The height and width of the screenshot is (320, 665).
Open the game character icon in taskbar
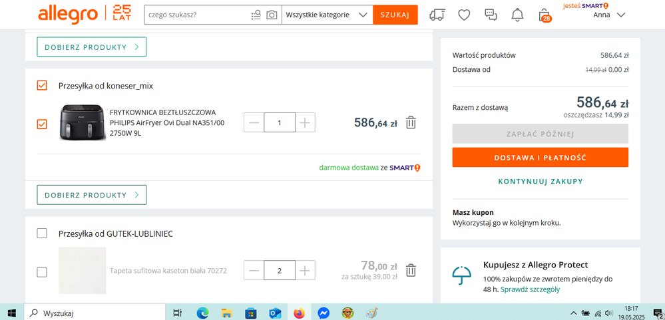coord(347,313)
